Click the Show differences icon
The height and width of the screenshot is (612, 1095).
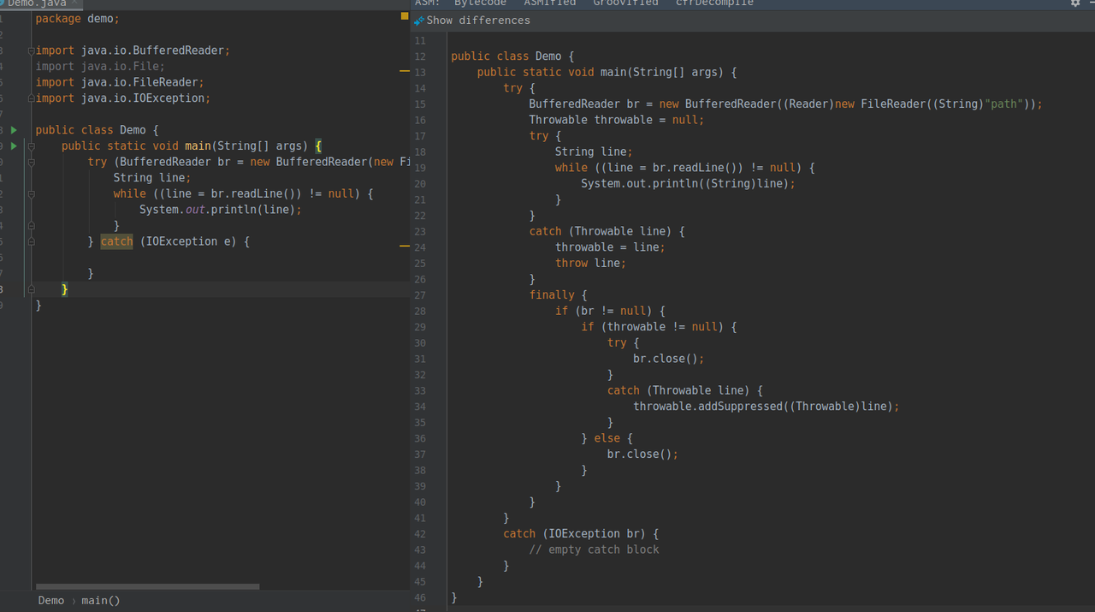pyautogui.click(x=419, y=21)
